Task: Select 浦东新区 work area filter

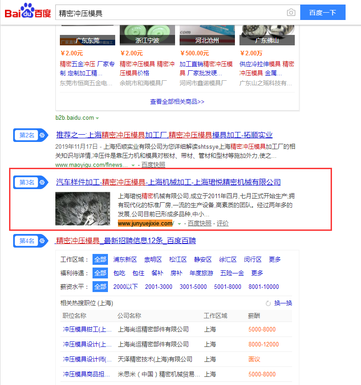Action: click(x=125, y=259)
